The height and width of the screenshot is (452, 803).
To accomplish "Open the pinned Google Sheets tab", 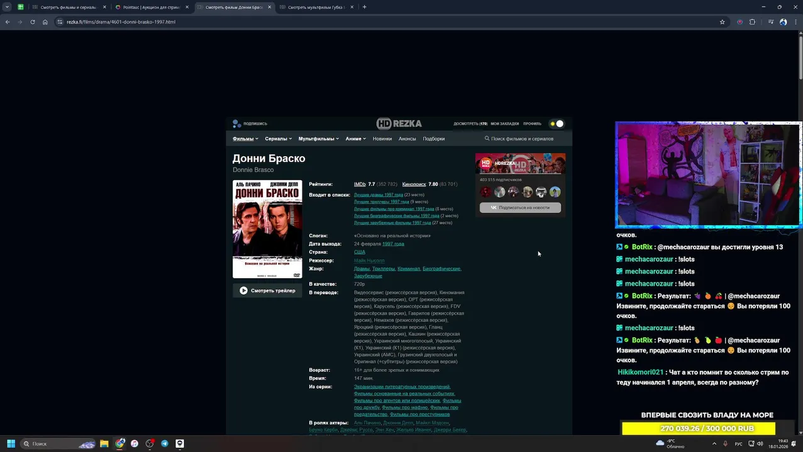I will [x=21, y=7].
